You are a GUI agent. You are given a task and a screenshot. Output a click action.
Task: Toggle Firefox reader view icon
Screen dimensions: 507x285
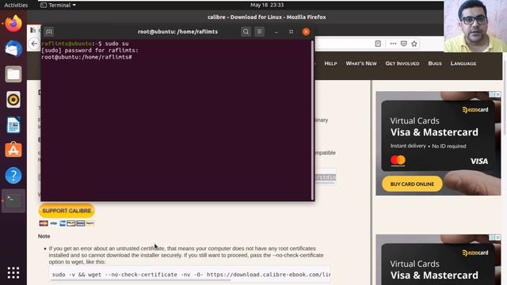(378, 44)
